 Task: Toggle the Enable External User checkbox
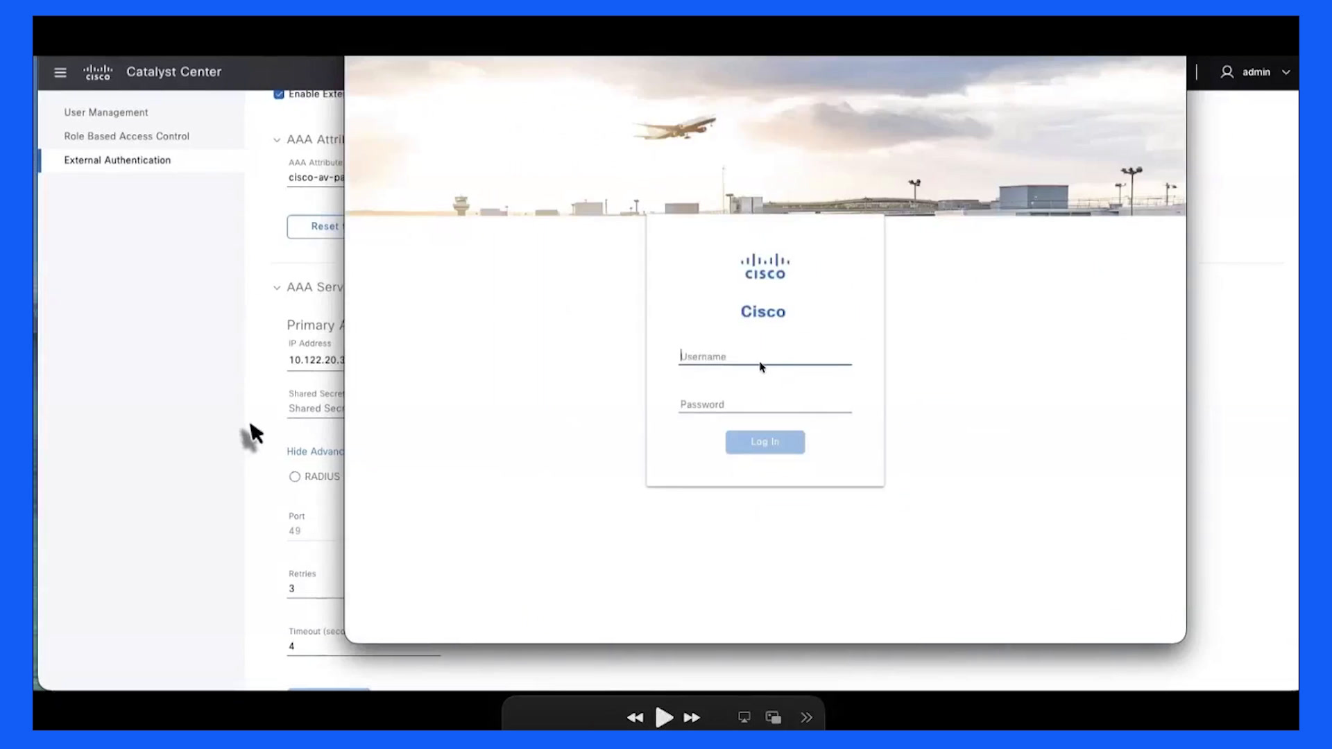coord(279,94)
